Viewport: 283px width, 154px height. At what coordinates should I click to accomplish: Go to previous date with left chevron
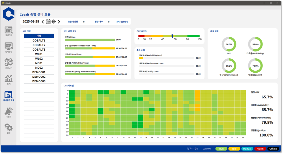pyautogui.click(x=43, y=22)
